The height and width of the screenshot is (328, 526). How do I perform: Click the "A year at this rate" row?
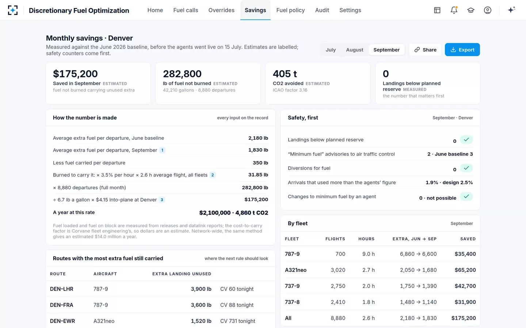point(160,212)
